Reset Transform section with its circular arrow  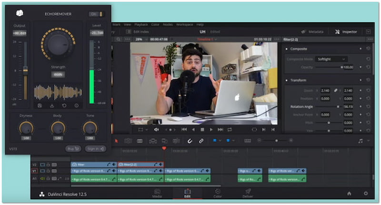click(368, 80)
